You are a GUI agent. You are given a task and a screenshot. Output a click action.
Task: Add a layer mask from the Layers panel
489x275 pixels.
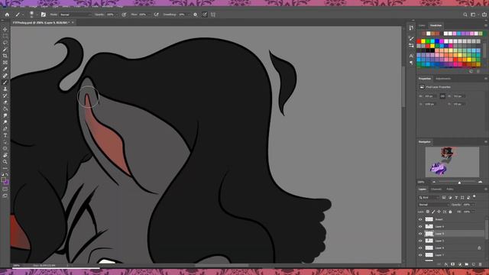pos(453,264)
